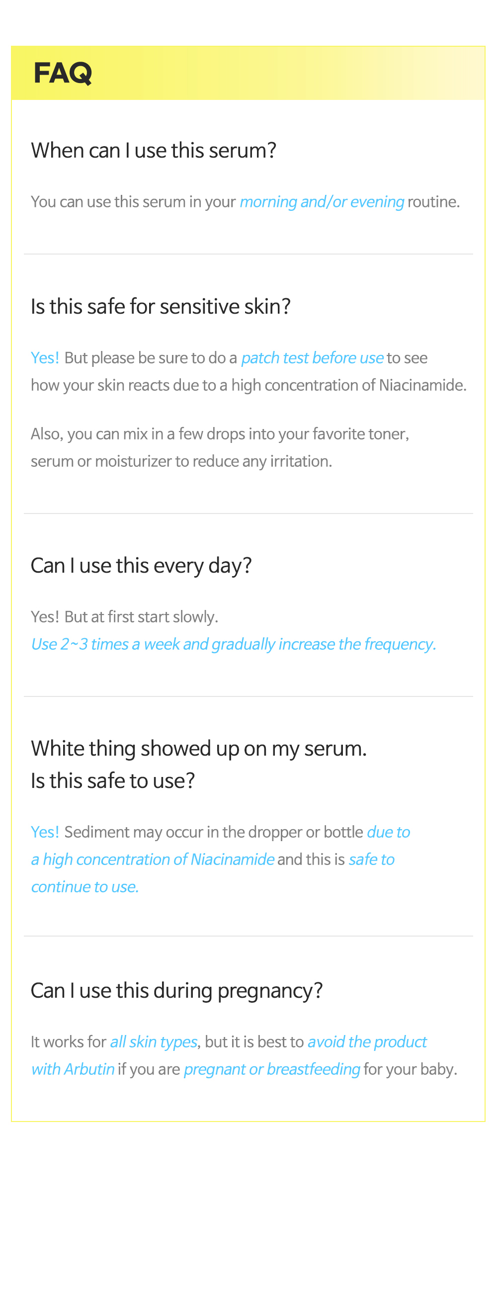The image size is (497, 1296).
Task: Click 'Use 2~3 times a week' highlighted sentence
Action: point(234,644)
